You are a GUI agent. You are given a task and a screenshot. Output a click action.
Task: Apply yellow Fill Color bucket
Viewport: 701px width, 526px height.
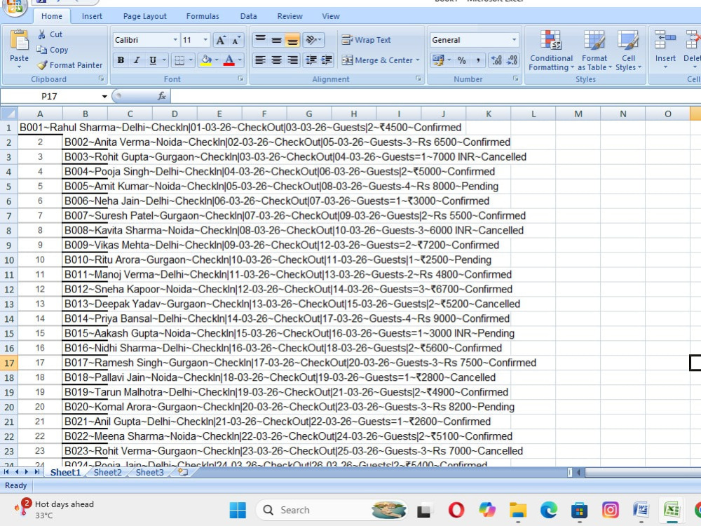tap(206, 60)
